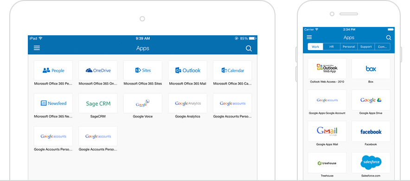Open the Treehouse app tile
Image resolution: width=410 pixels, height=181 pixels.
tap(327, 163)
